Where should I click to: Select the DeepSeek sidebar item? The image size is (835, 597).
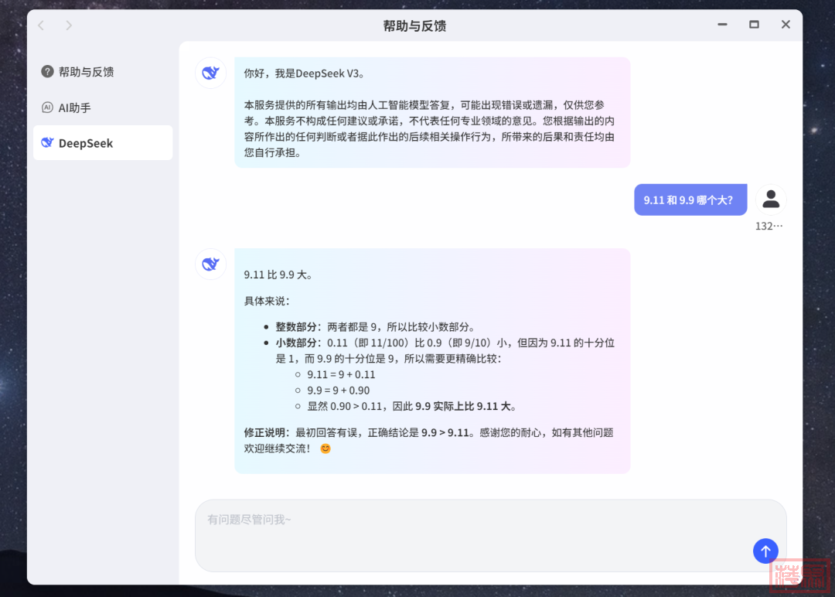[103, 143]
